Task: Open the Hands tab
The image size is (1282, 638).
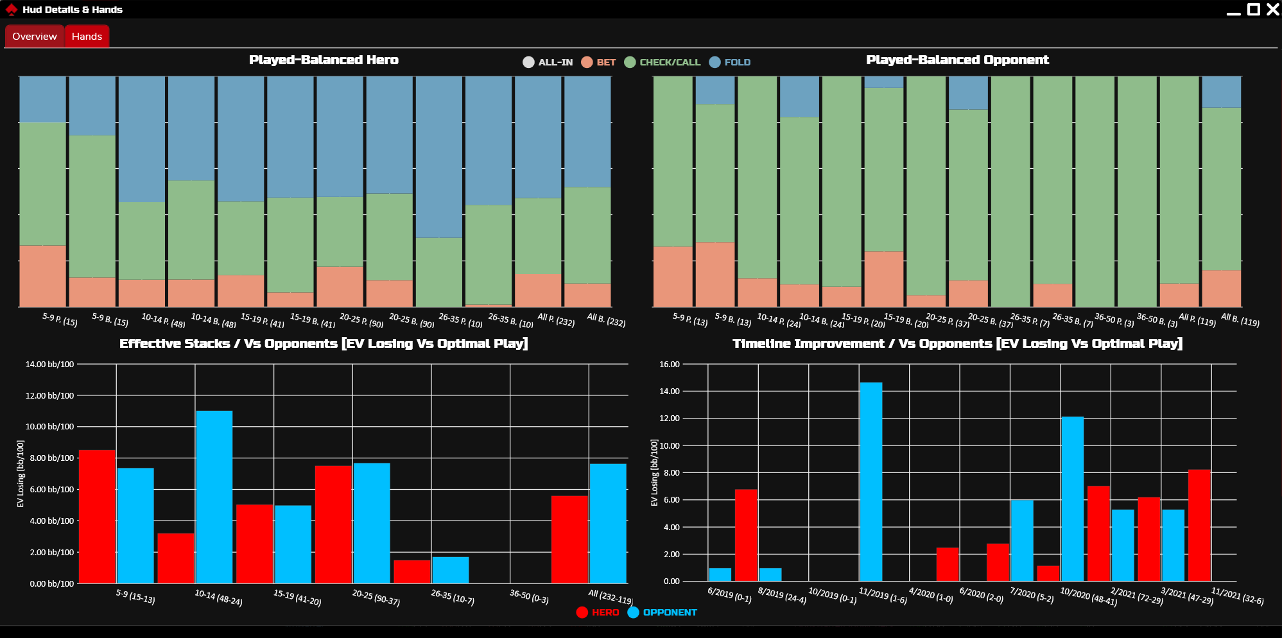Action: click(x=87, y=37)
